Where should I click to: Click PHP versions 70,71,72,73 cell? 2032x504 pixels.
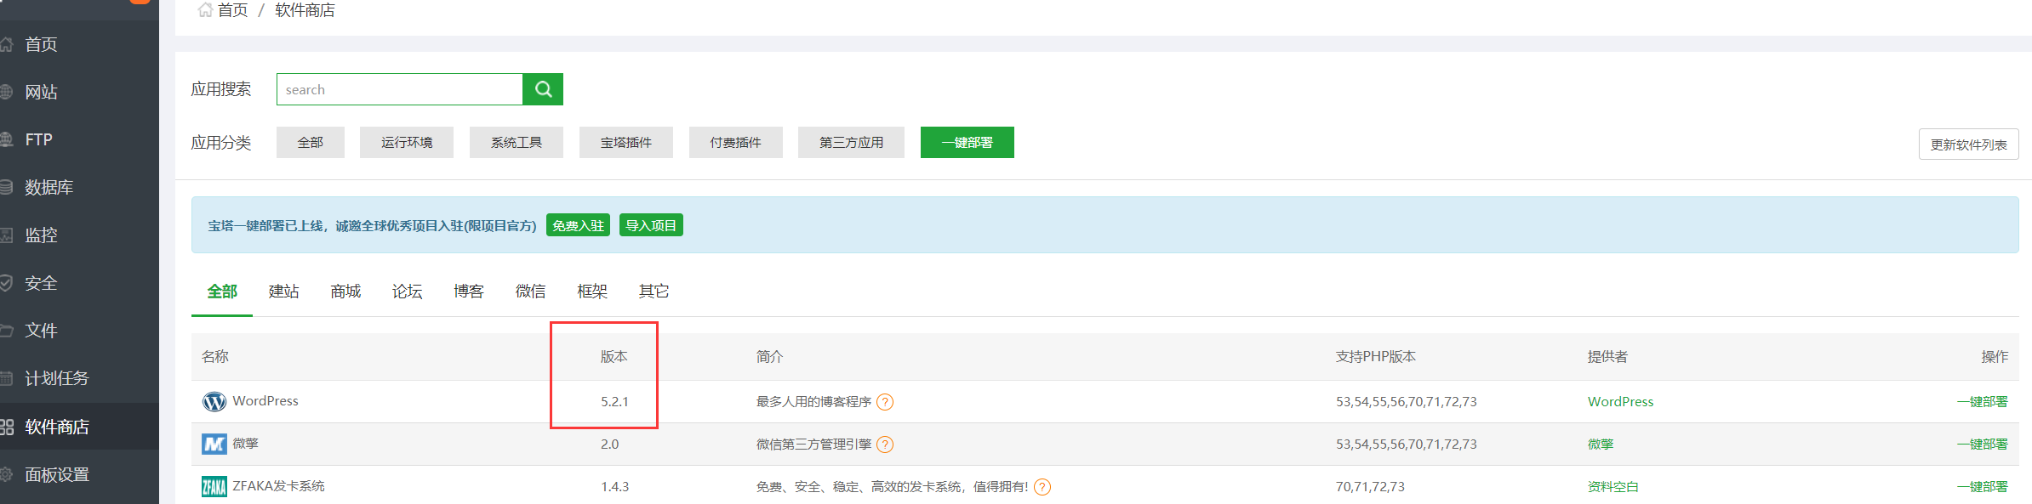1370,486
